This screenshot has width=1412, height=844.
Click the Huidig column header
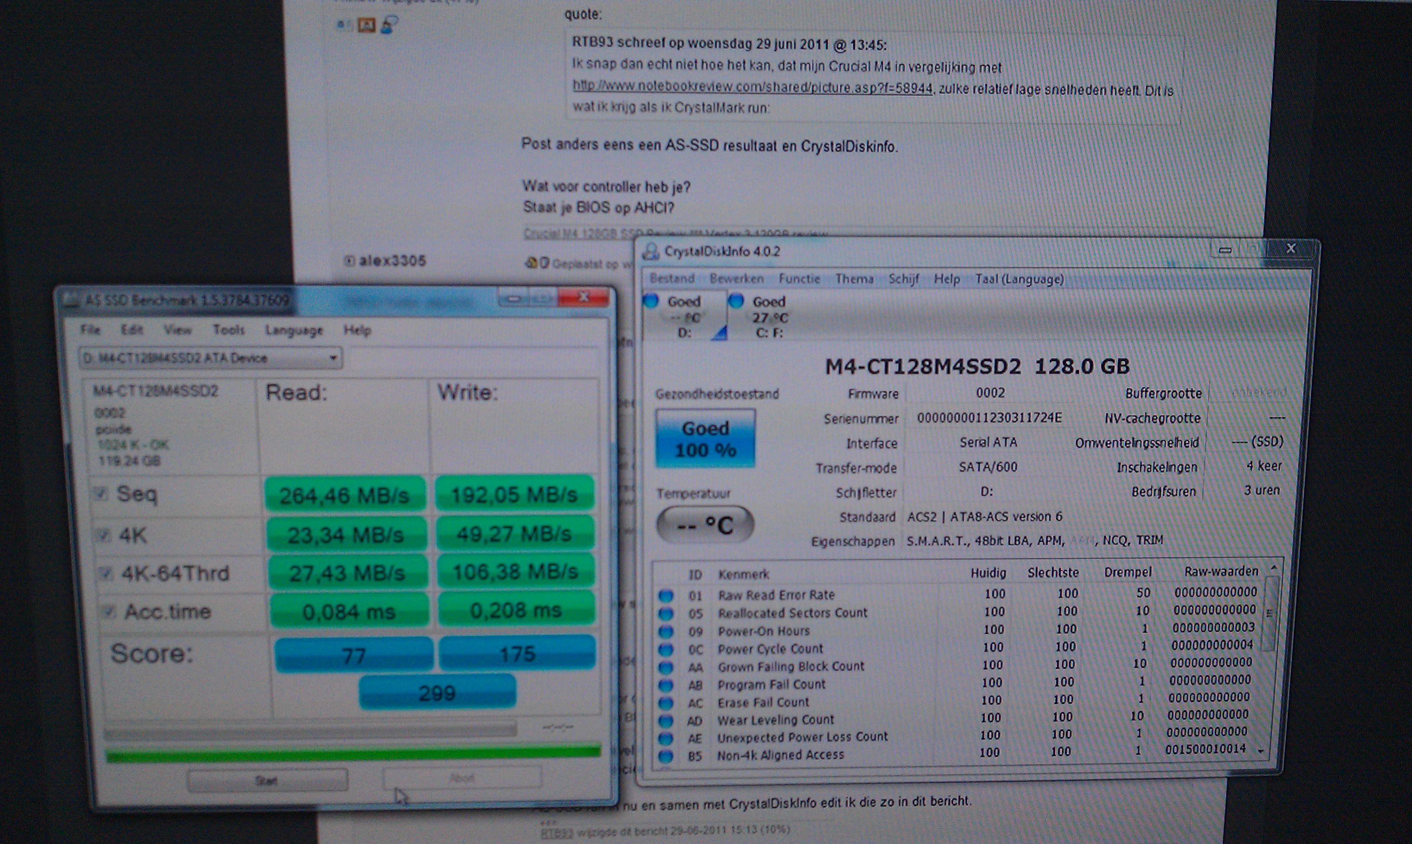[988, 573]
